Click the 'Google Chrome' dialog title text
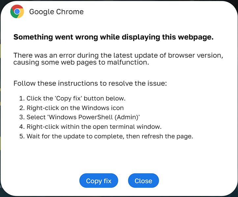Viewport: 238px width, 197px height. tap(56, 12)
